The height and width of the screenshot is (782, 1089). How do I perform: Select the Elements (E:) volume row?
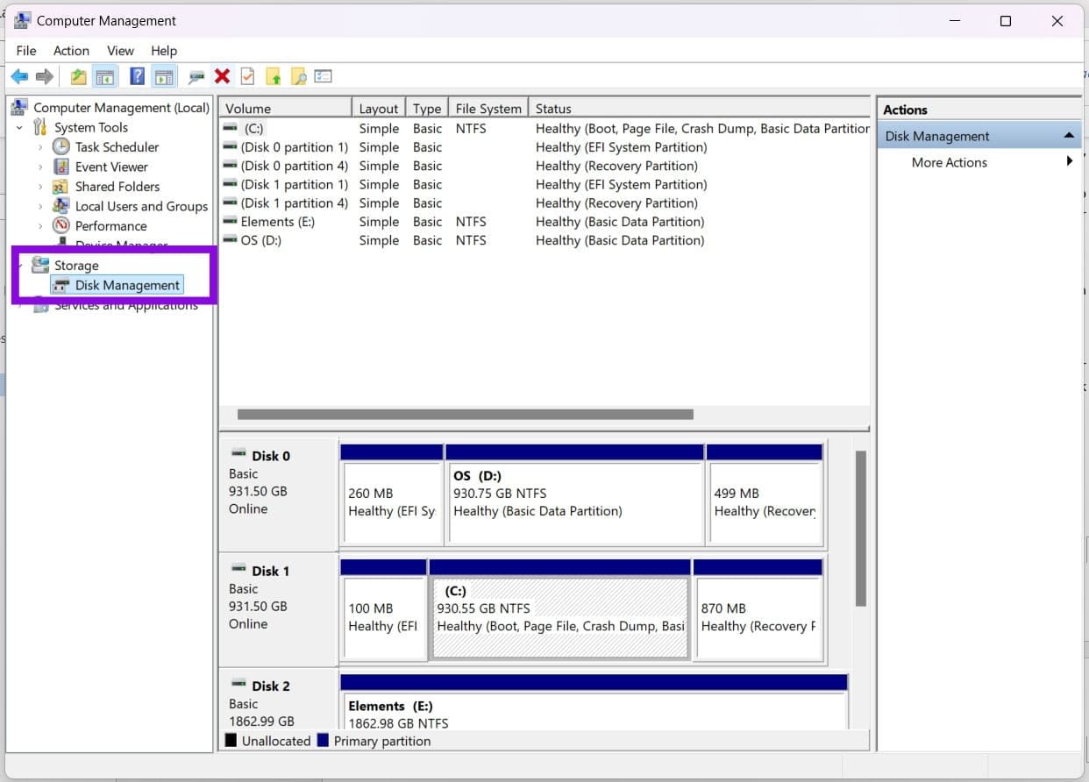coord(544,222)
